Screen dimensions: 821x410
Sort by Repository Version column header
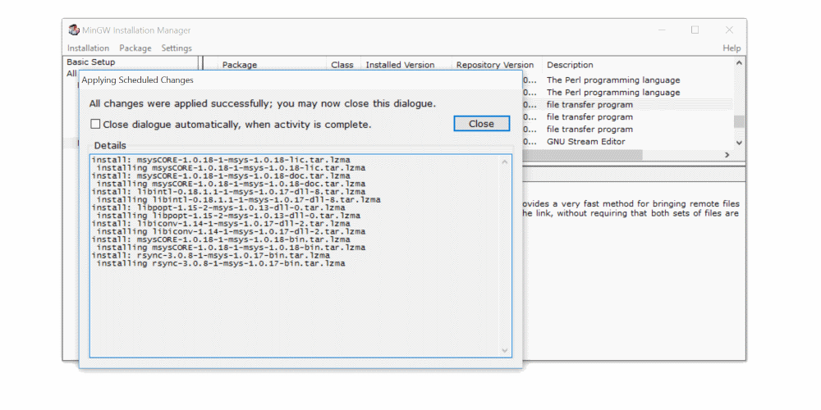coord(495,65)
